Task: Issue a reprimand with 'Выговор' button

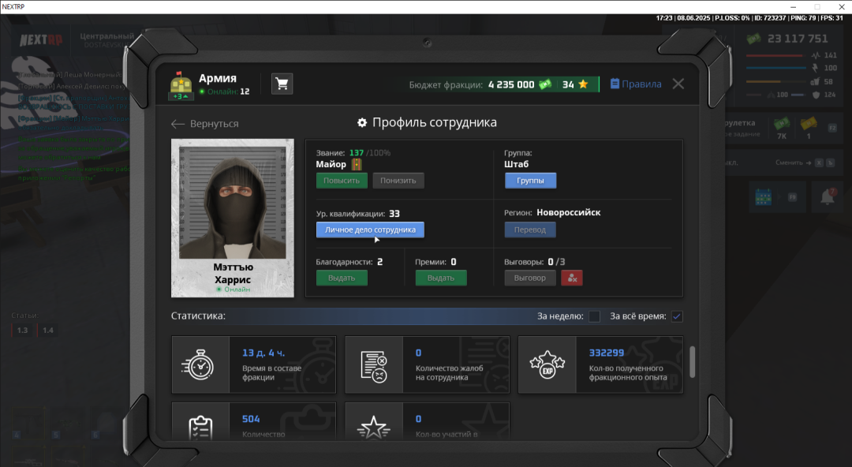Action: click(x=529, y=278)
